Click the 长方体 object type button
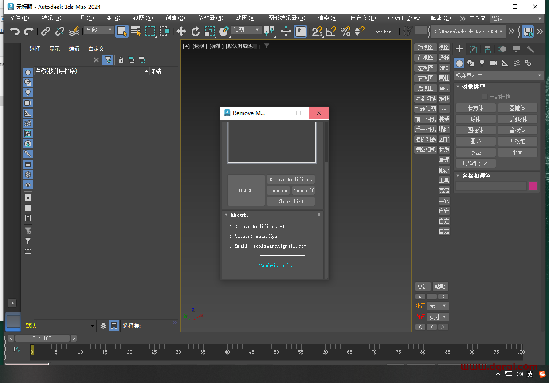 coord(475,108)
